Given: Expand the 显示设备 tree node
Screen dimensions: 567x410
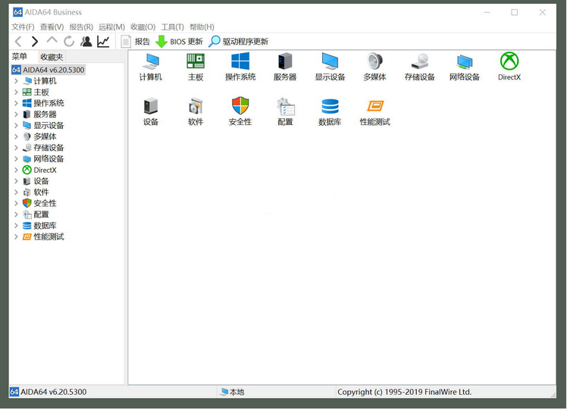Looking at the screenshot, I should pyautogui.click(x=16, y=126).
